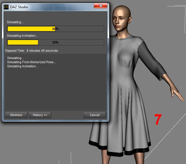Select the first log line 'Simulating...'
186x164 pixels.
(15, 58)
